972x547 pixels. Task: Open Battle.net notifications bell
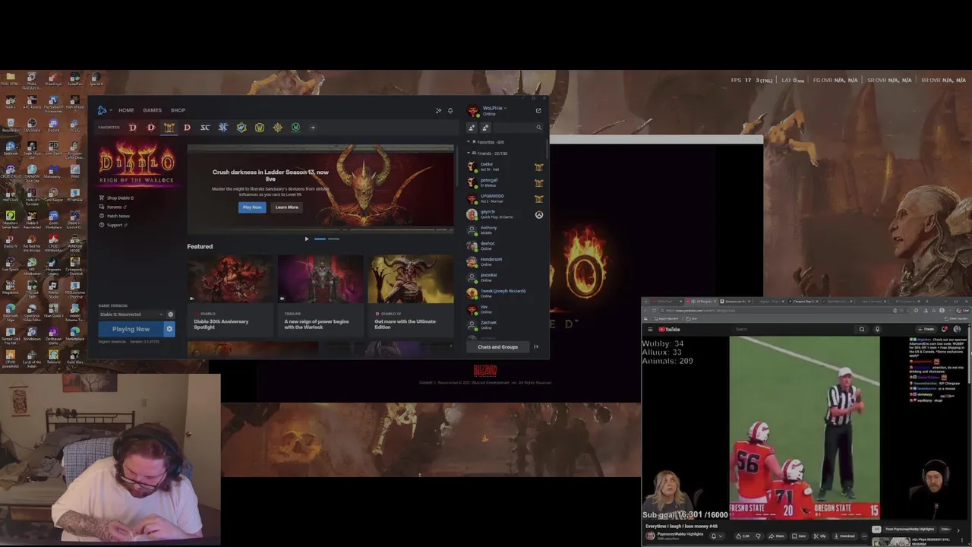[x=450, y=111]
